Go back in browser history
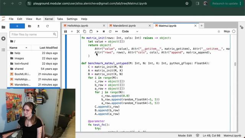245x138 pixels. point(5,3)
